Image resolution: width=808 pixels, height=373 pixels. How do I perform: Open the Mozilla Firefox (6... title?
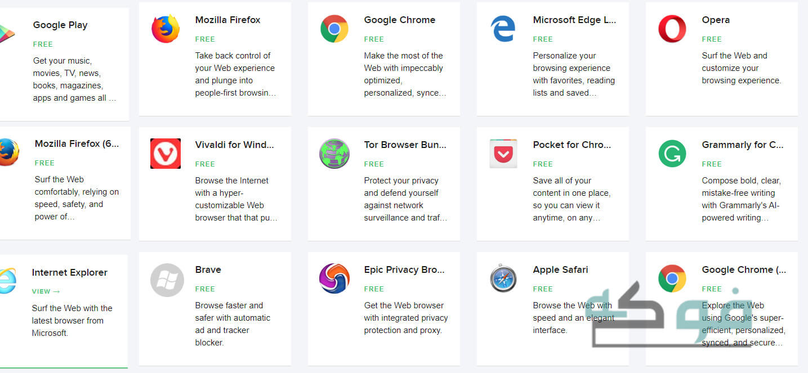(77, 143)
